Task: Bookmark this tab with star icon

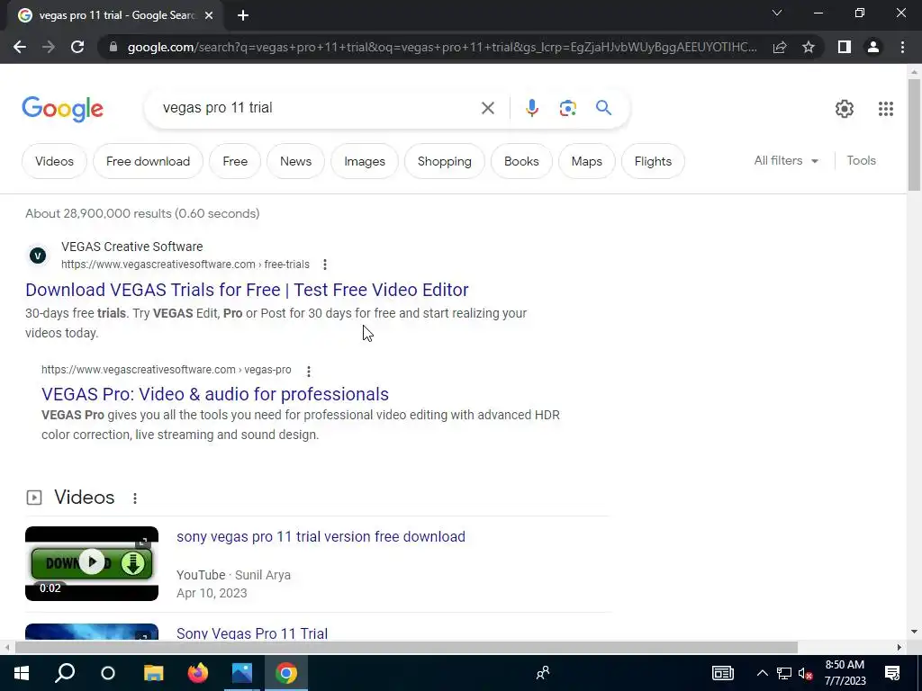Action: pos(809,47)
